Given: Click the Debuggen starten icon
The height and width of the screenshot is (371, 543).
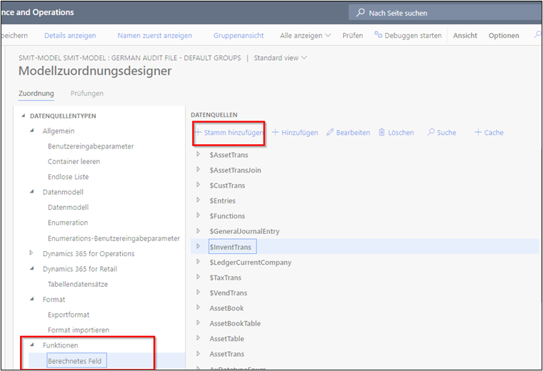Looking at the screenshot, I should click(x=379, y=36).
